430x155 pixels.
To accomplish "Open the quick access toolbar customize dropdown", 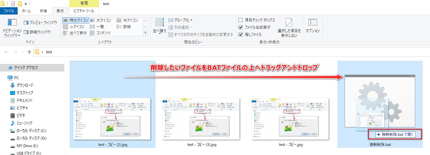I will pyautogui.click(x=26, y=4).
